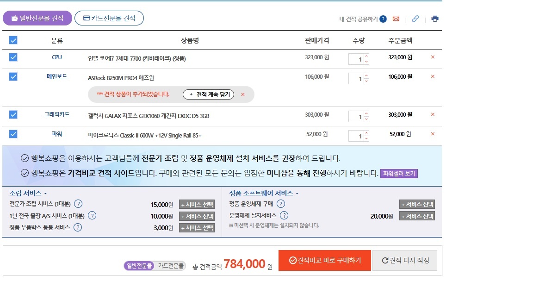Uncheck the 메인보드 row checkbox
The image size is (533, 300).
click(x=13, y=76)
